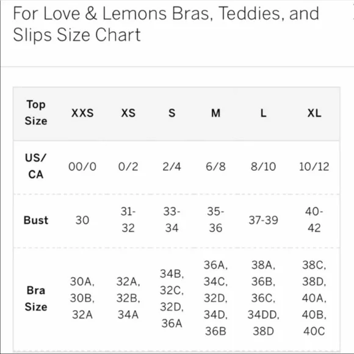This screenshot has height=354, width=354.
Task: Click the Bust row label
Action: 36,220
